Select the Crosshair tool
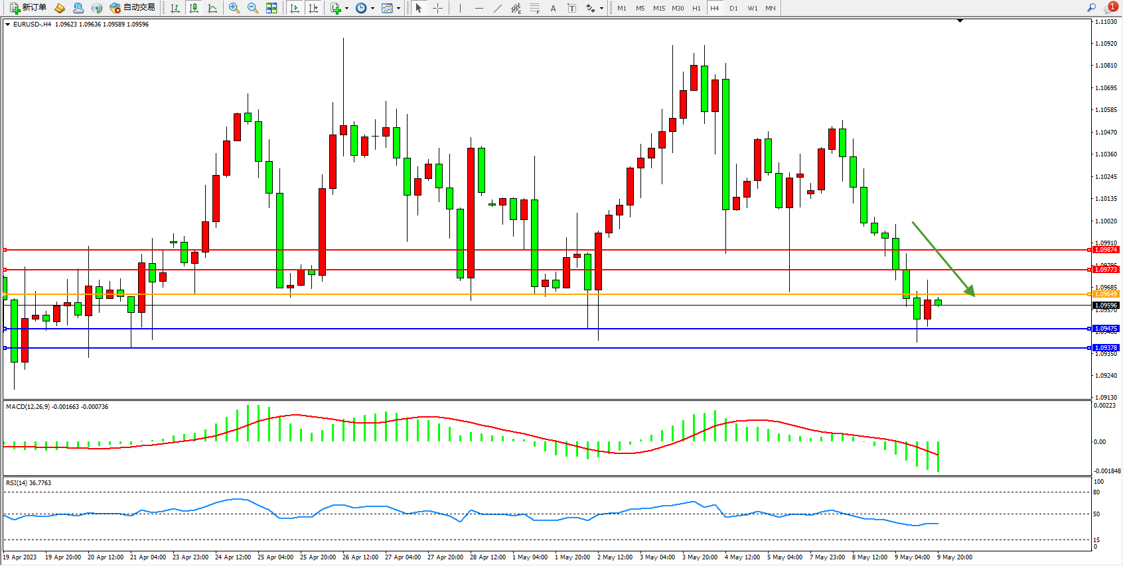This screenshot has width=1123, height=566. tap(438, 8)
